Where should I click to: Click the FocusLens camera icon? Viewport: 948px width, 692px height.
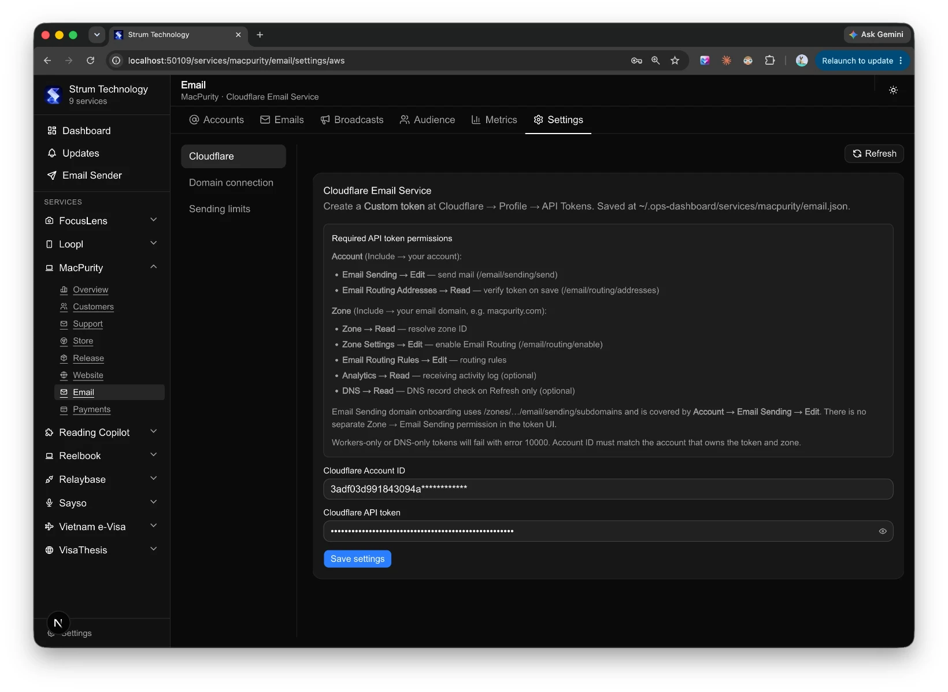(50, 221)
